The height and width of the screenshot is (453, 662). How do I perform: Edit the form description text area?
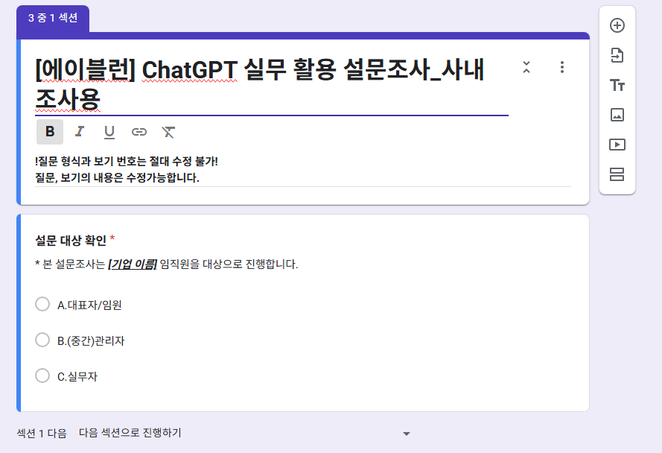[x=303, y=169]
